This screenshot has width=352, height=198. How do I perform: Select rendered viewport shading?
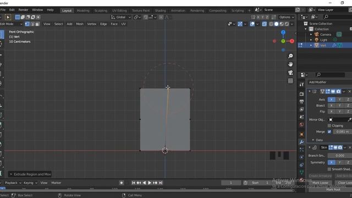coord(287,24)
